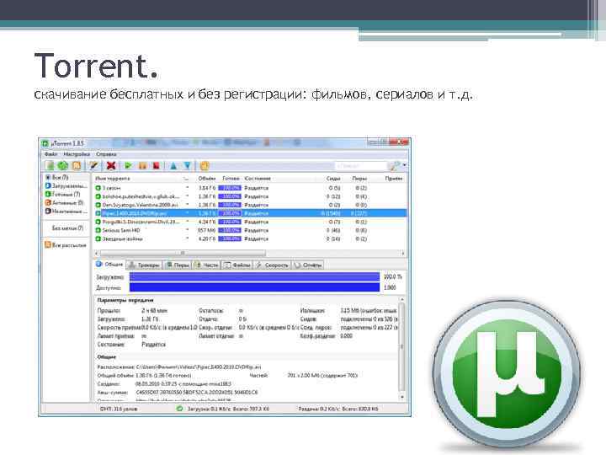This screenshot has height=455, width=606.
Task: Click the 957 MB size cell
Action: tap(207, 231)
